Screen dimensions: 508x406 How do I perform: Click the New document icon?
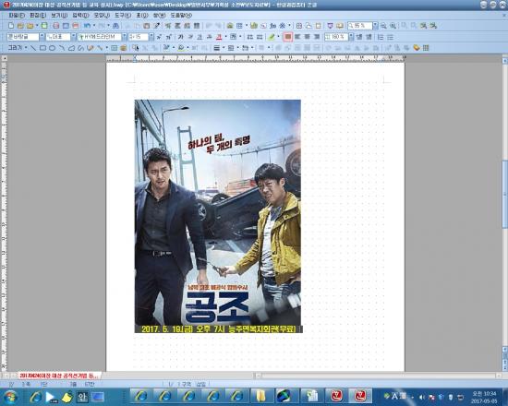click(11, 26)
